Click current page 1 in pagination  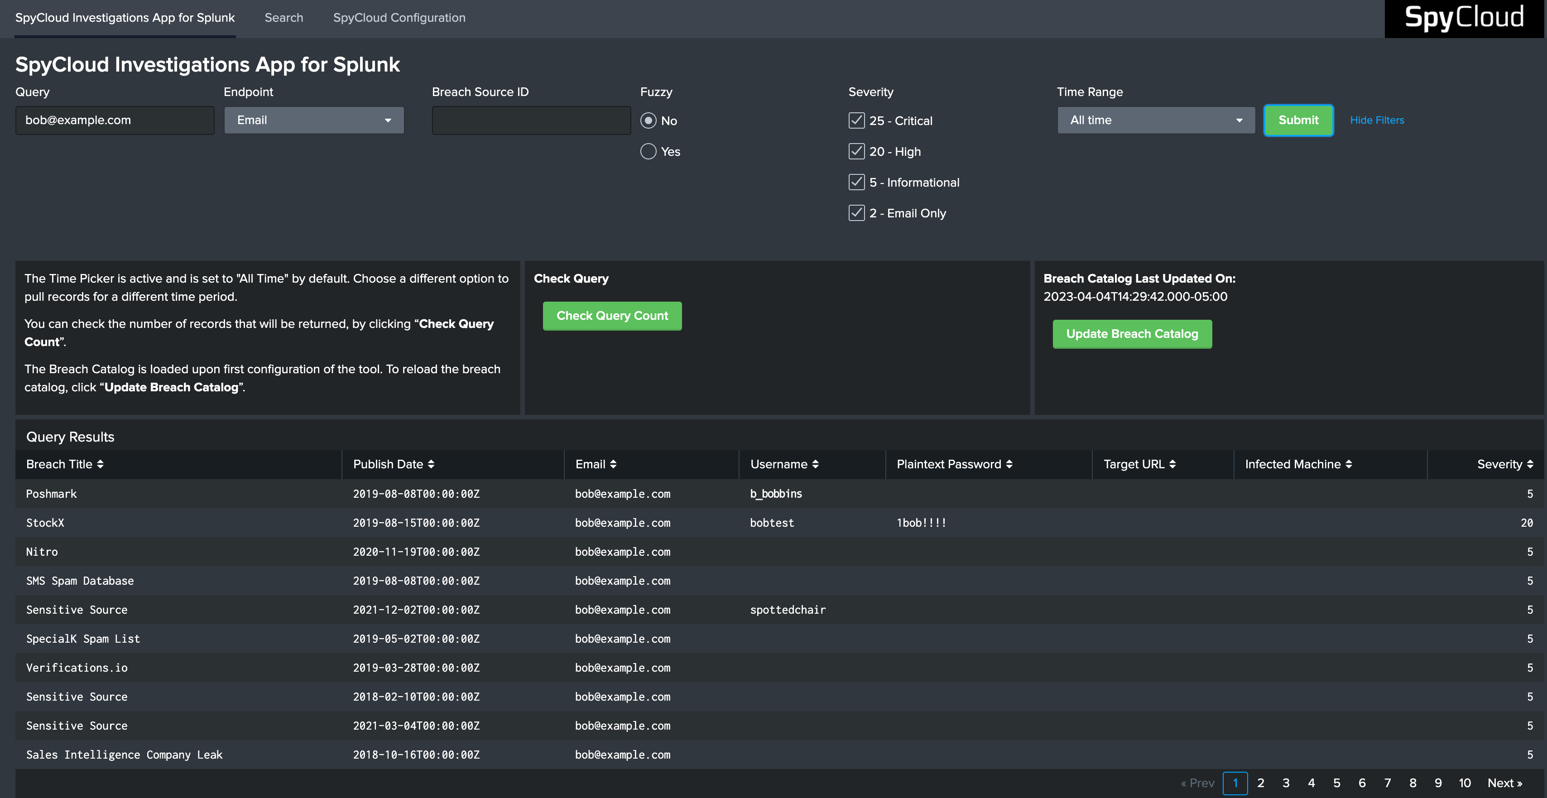(1235, 783)
